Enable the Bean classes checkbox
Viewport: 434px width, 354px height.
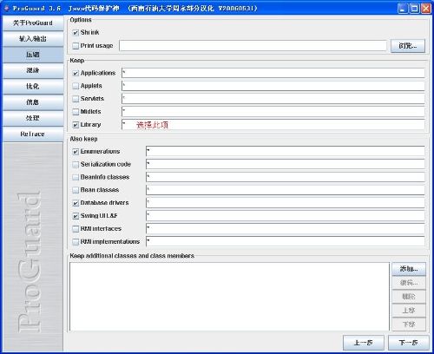(76, 190)
